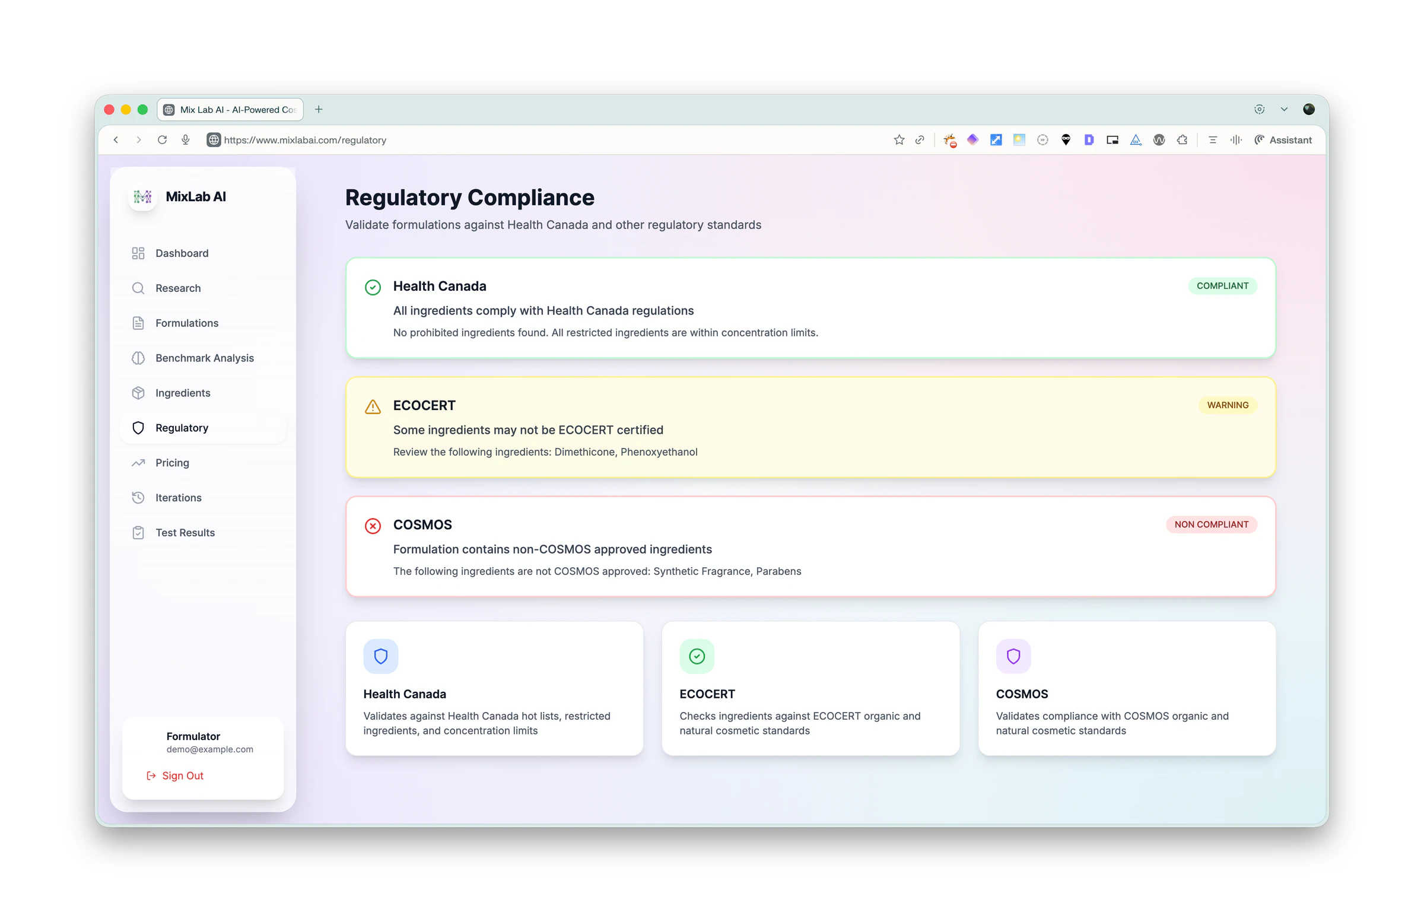Screen dimensions: 1424x922
Task: Open a new browser tab
Action: point(319,110)
